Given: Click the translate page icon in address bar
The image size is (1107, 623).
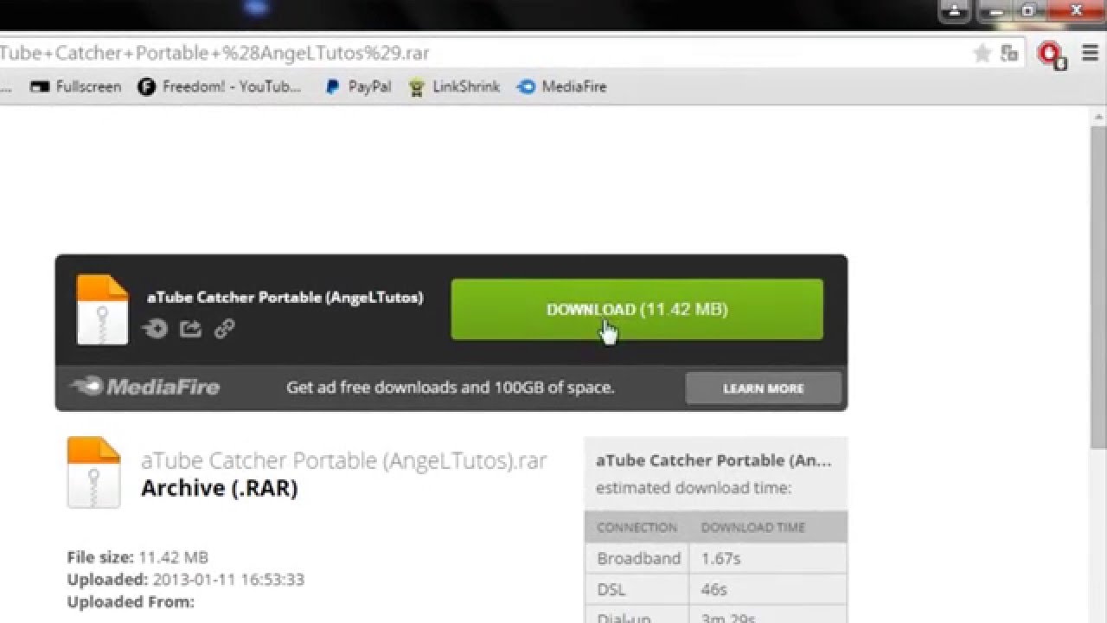Looking at the screenshot, I should coord(1009,54).
